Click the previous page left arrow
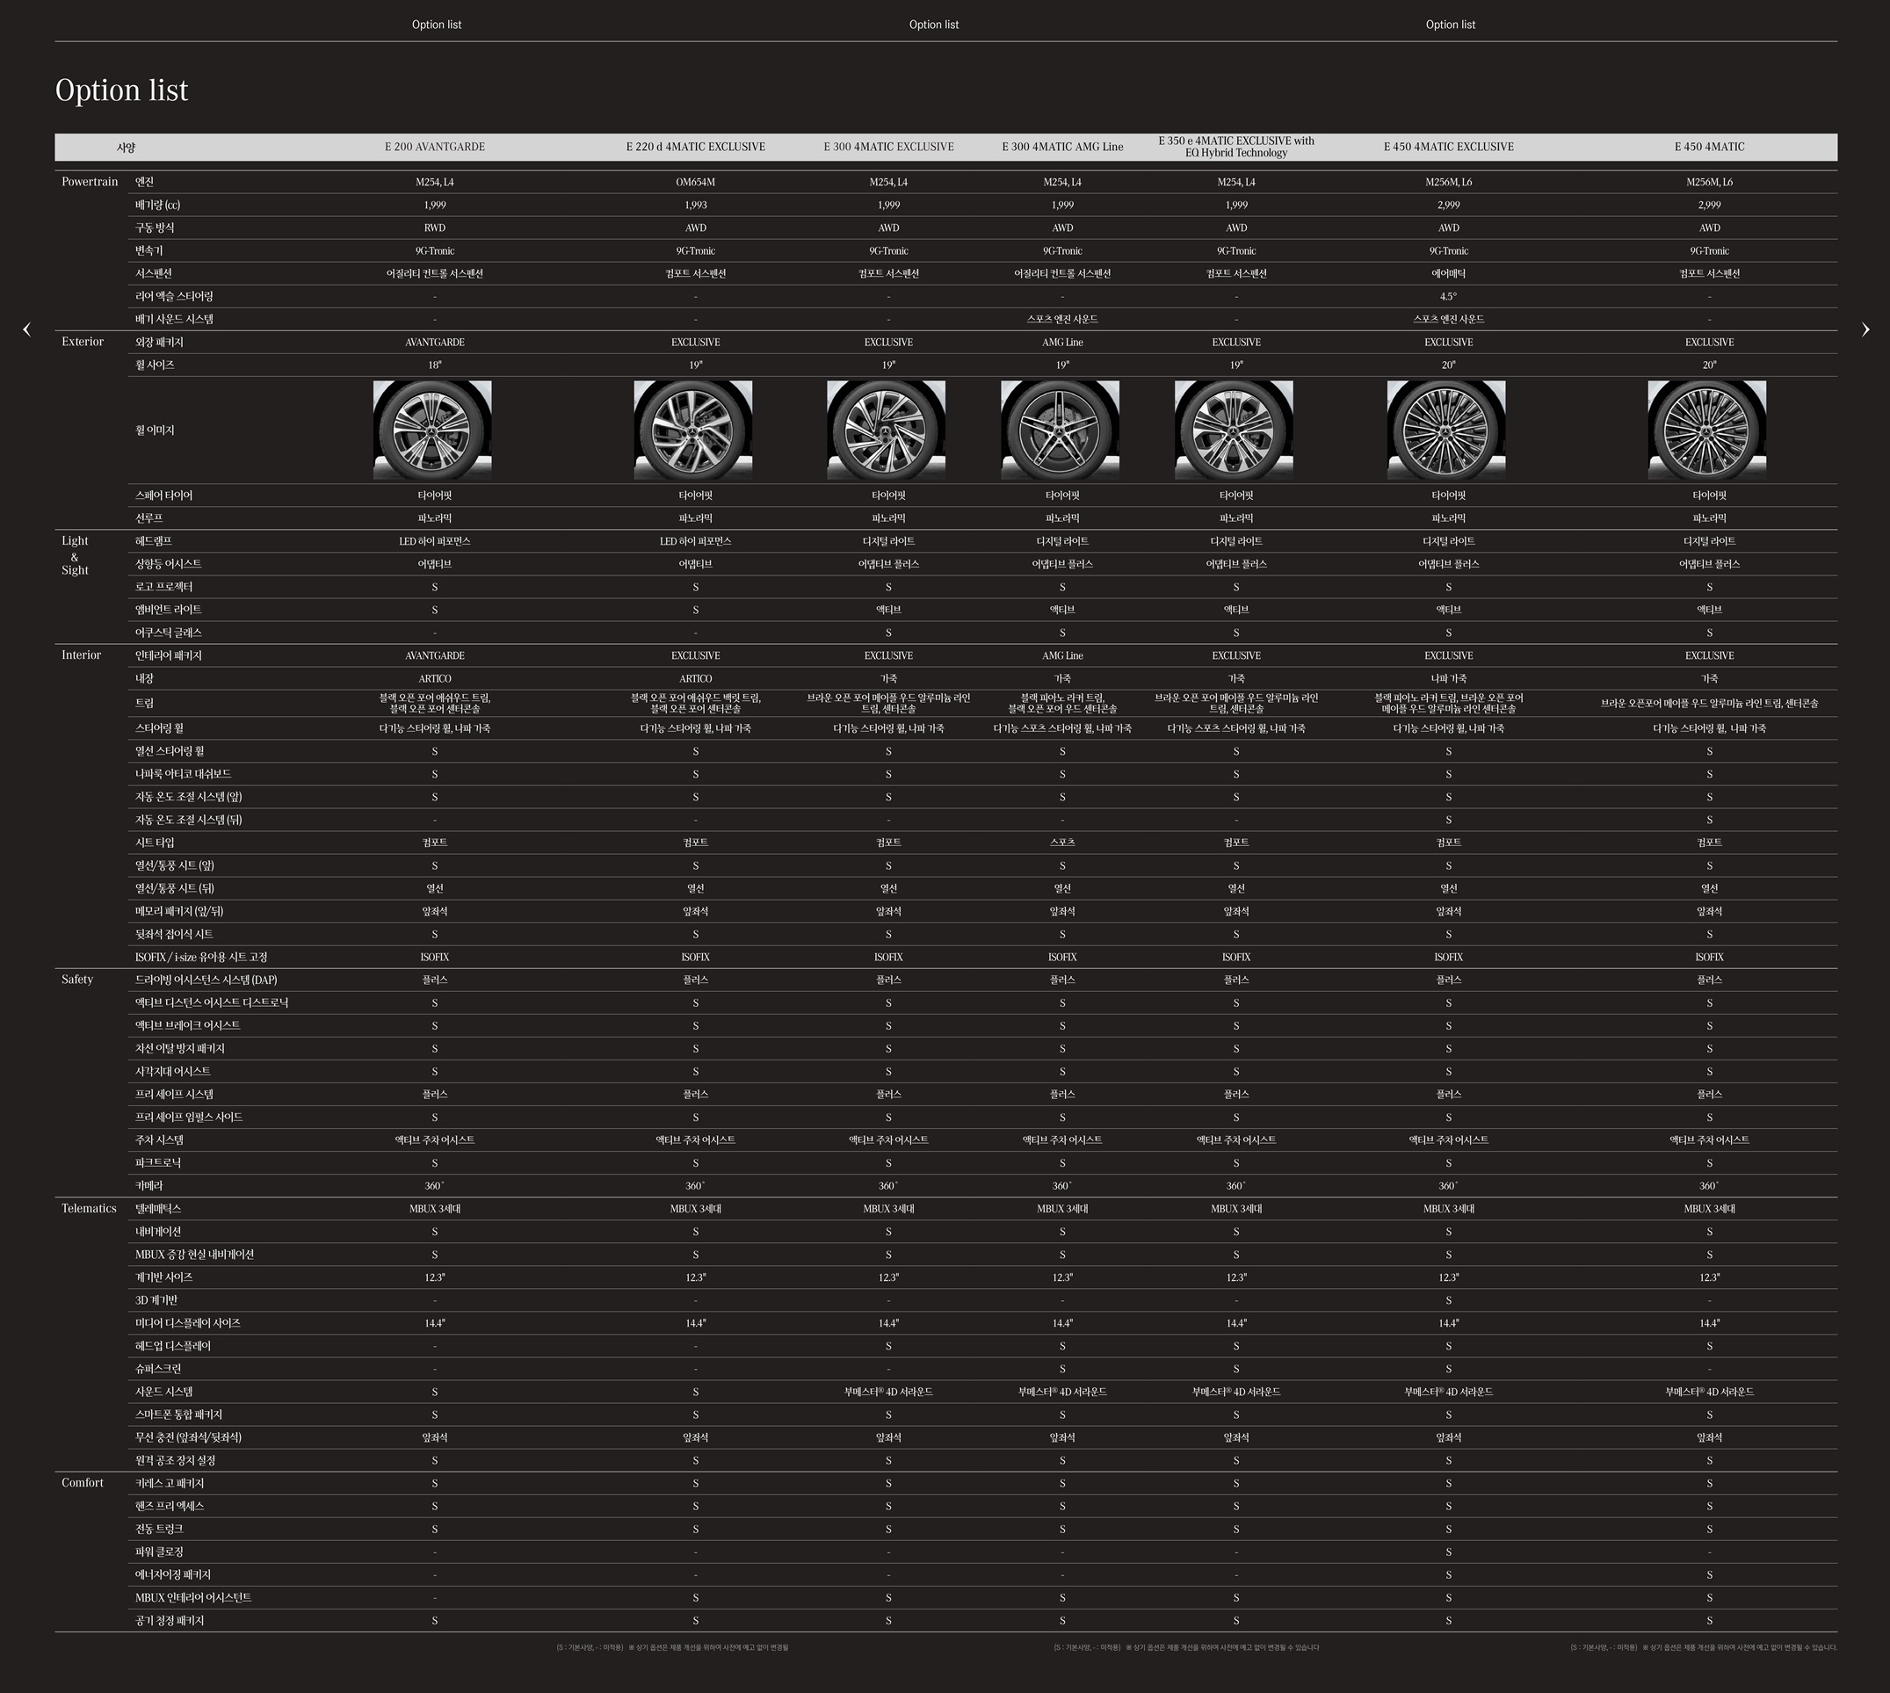The image size is (1890, 1693). (x=27, y=329)
